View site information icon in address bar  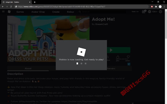16,6
